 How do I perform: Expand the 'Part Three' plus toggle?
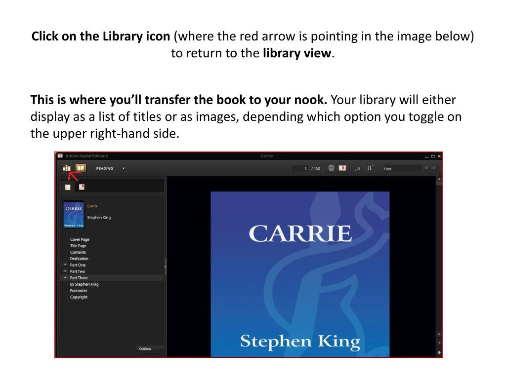point(65,277)
